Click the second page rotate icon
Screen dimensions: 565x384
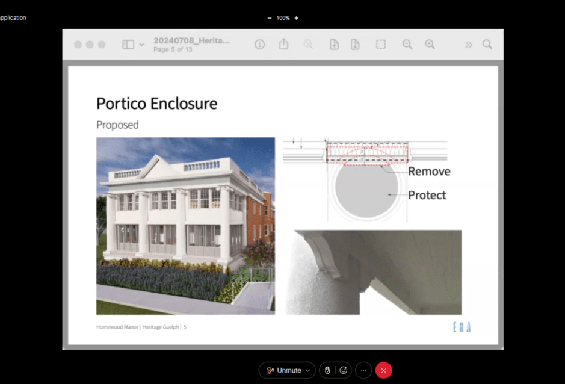tap(355, 45)
